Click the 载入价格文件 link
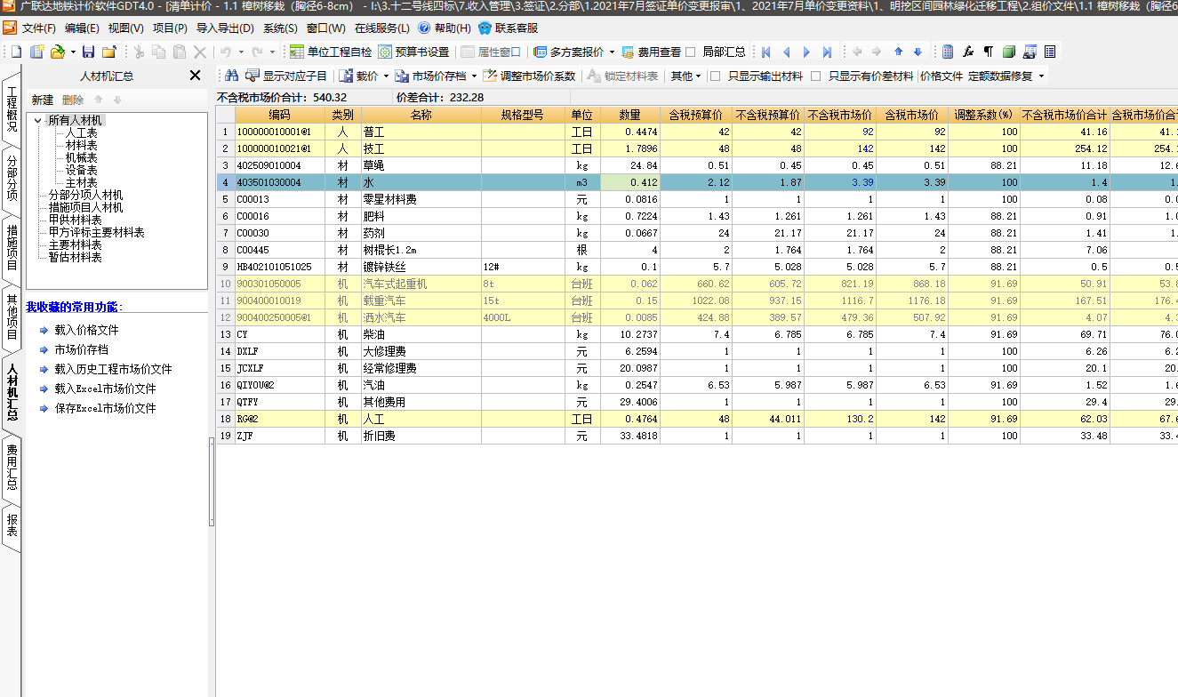Image resolution: width=1178 pixels, height=697 pixels. 86,330
